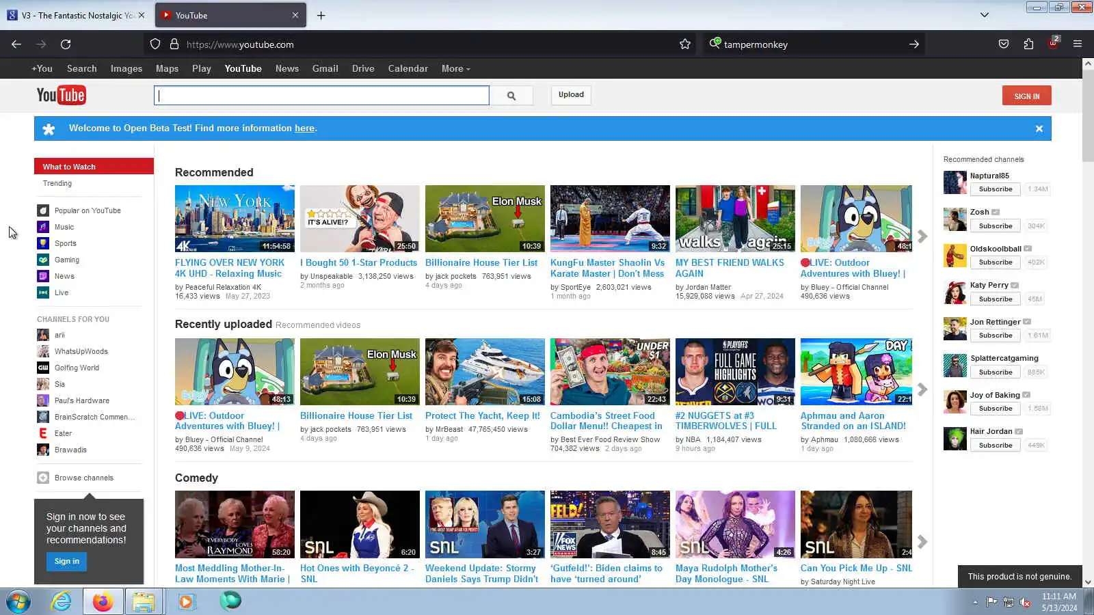The image size is (1094, 615).
Task: Subscribe to the Splattercatgaming channel
Action: click(995, 372)
